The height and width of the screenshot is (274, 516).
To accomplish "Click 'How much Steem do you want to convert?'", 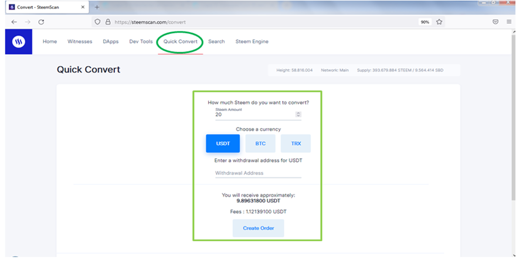I will 259,102.
